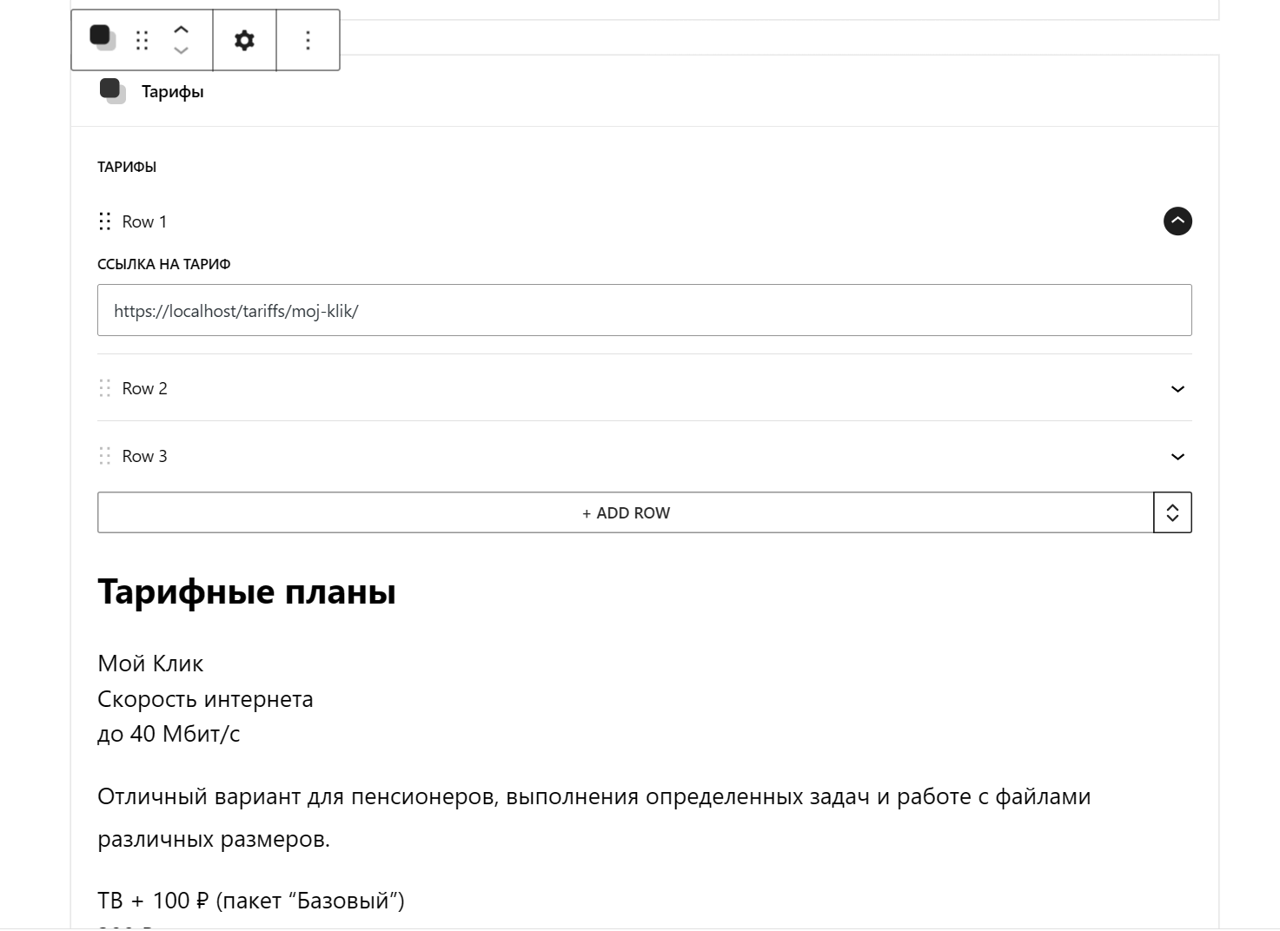1280x931 pixels.
Task: Click the block icon beside the Тарифы title
Action: 112,90
